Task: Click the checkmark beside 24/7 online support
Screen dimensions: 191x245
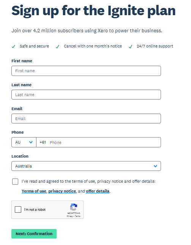Action: pos(130,46)
